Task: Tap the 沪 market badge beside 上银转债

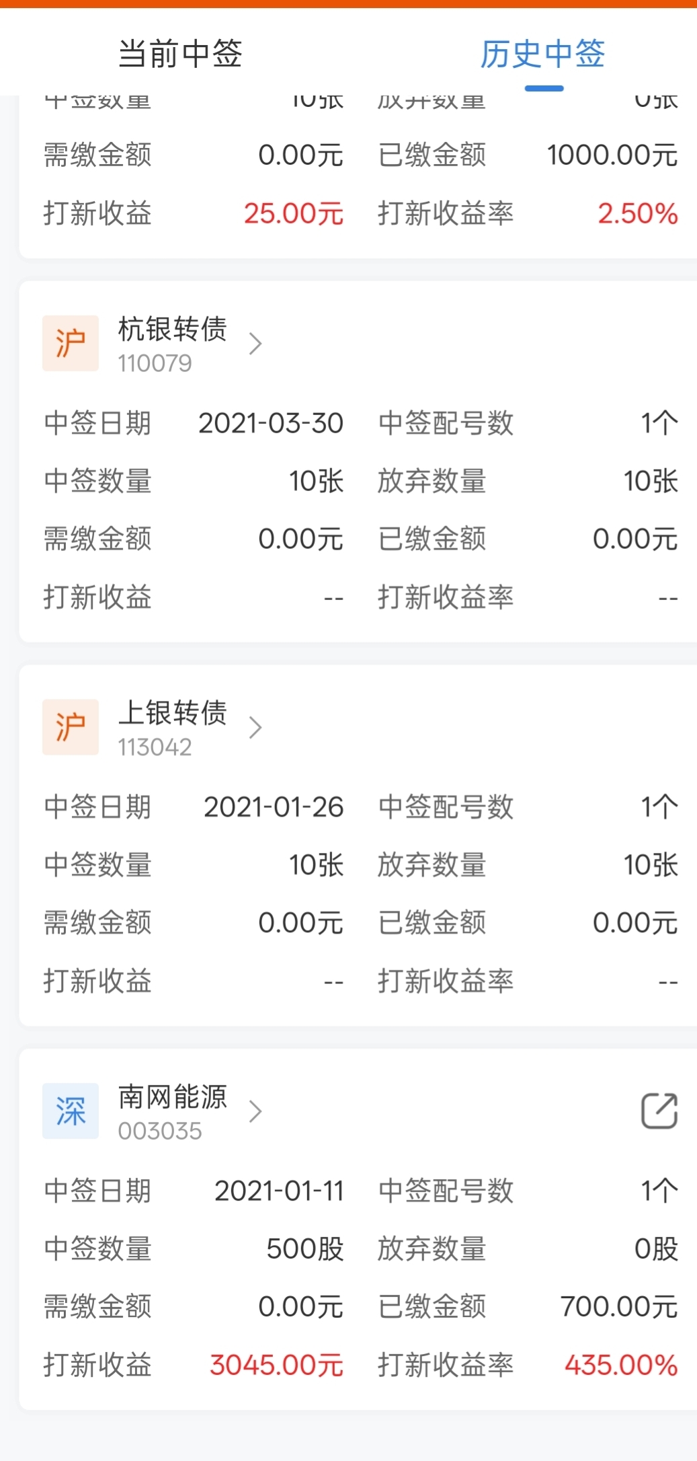Action: [x=71, y=726]
